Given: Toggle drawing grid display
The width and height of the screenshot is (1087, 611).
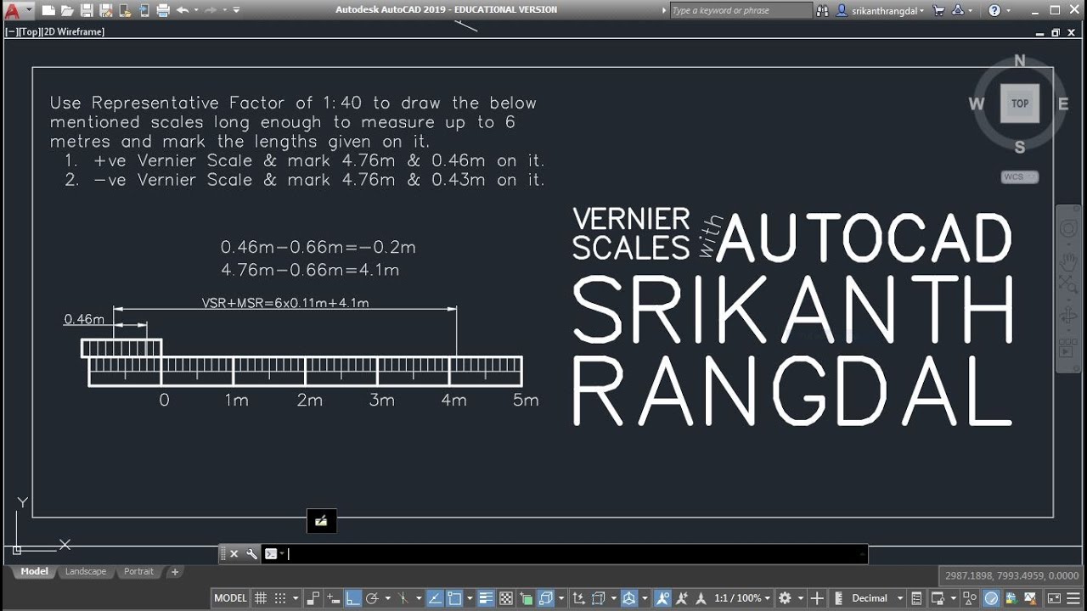Looking at the screenshot, I should point(260,598).
